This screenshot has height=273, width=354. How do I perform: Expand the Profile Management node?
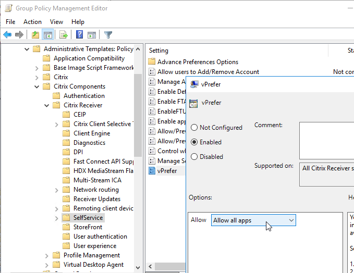[47, 256]
